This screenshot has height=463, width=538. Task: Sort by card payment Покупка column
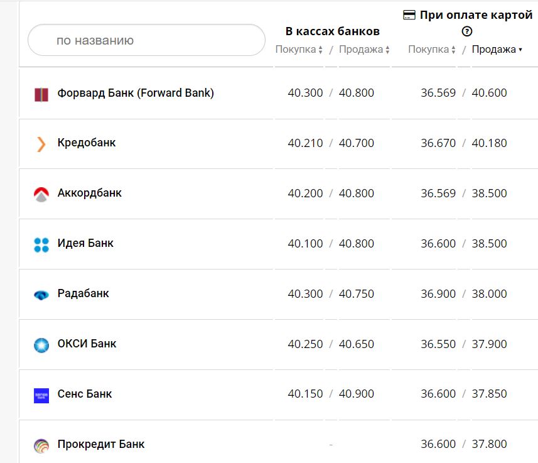(x=432, y=50)
